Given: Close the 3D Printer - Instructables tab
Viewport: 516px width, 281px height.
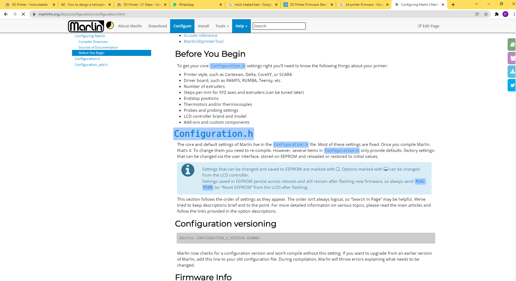Looking at the screenshot, I should click(54, 5).
